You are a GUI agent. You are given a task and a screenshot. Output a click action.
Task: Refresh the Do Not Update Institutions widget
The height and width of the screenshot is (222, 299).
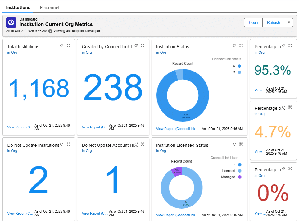(x=61, y=144)
